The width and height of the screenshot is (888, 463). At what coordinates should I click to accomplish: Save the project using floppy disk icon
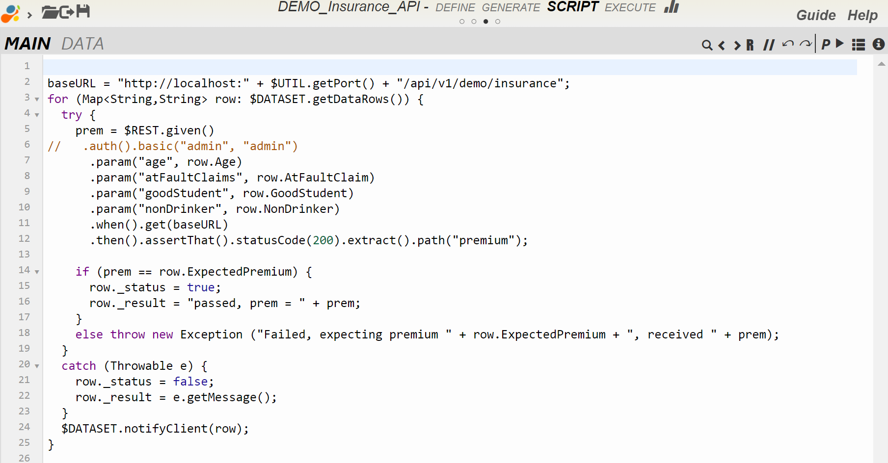point(83,11)
